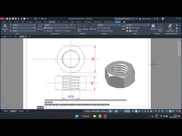Image resolution: width=182 pixels, height=136 pixels.
Task: Click the Extract Data tool
Action: 134,28
